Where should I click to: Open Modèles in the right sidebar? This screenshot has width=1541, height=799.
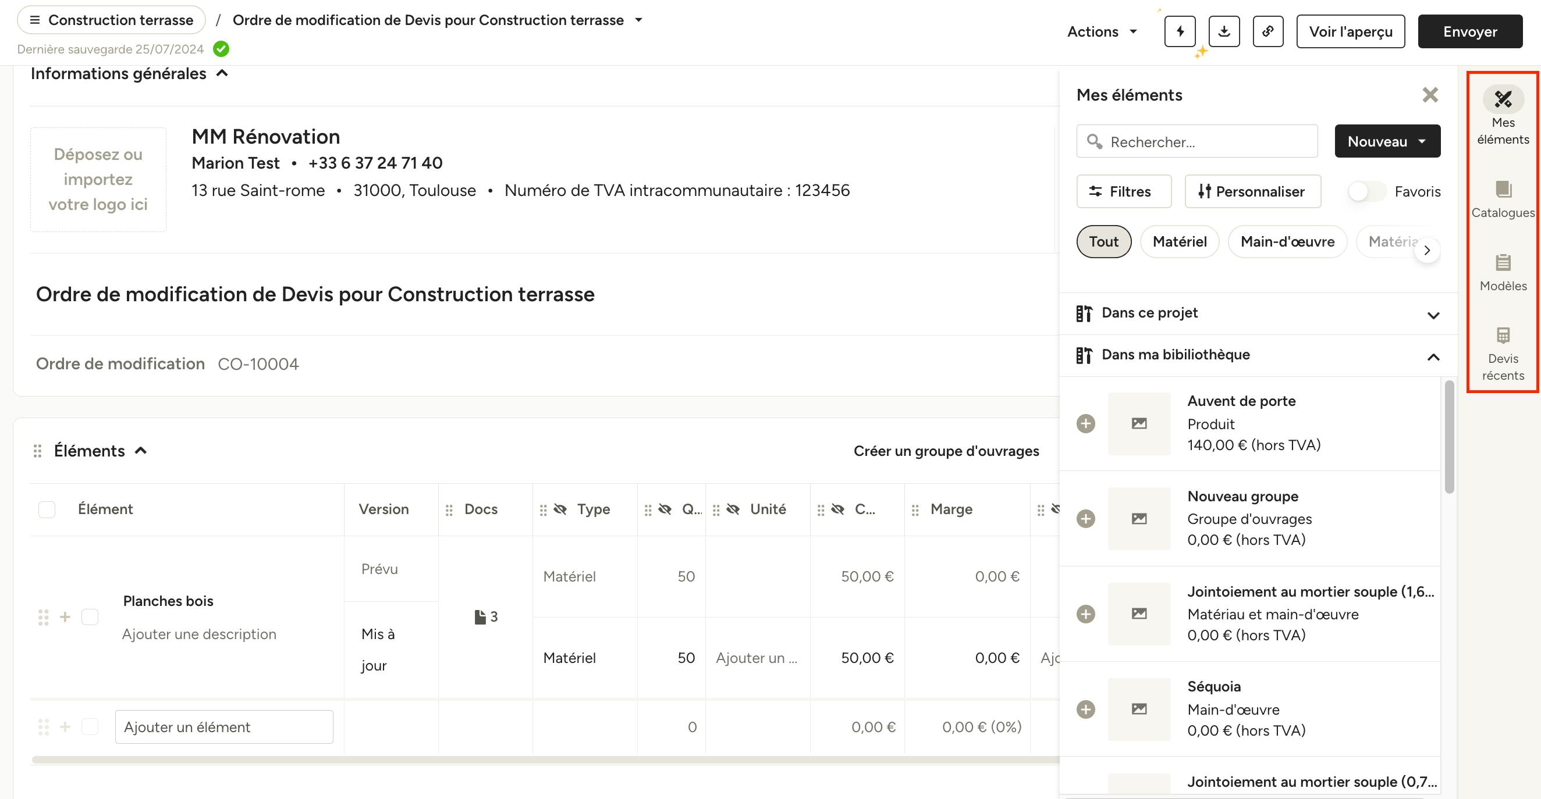(1503, 273)
